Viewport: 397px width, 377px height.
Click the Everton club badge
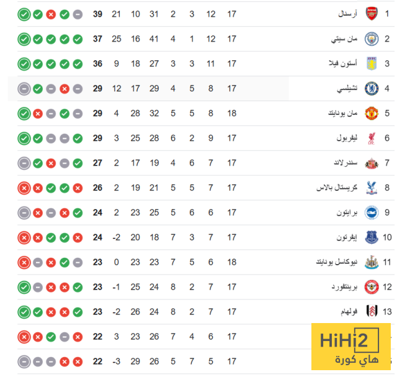click(x=371, y=237)
